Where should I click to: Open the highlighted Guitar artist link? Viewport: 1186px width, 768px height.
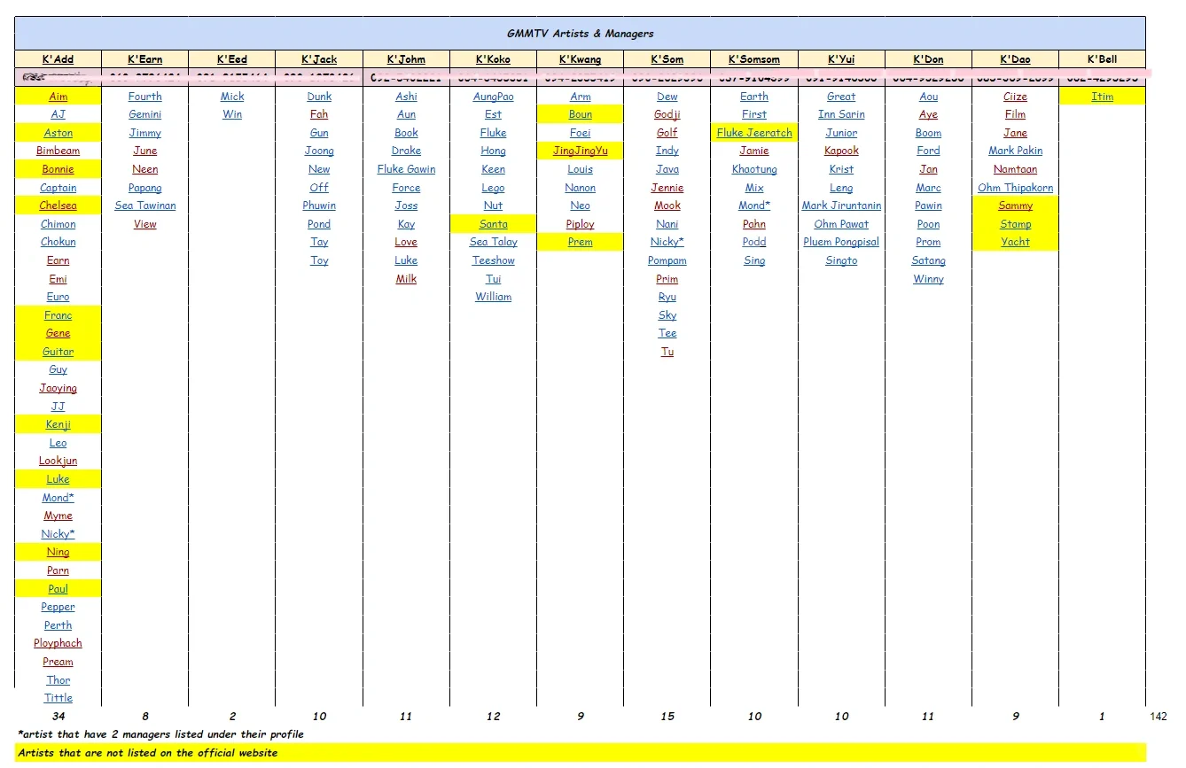58,352
